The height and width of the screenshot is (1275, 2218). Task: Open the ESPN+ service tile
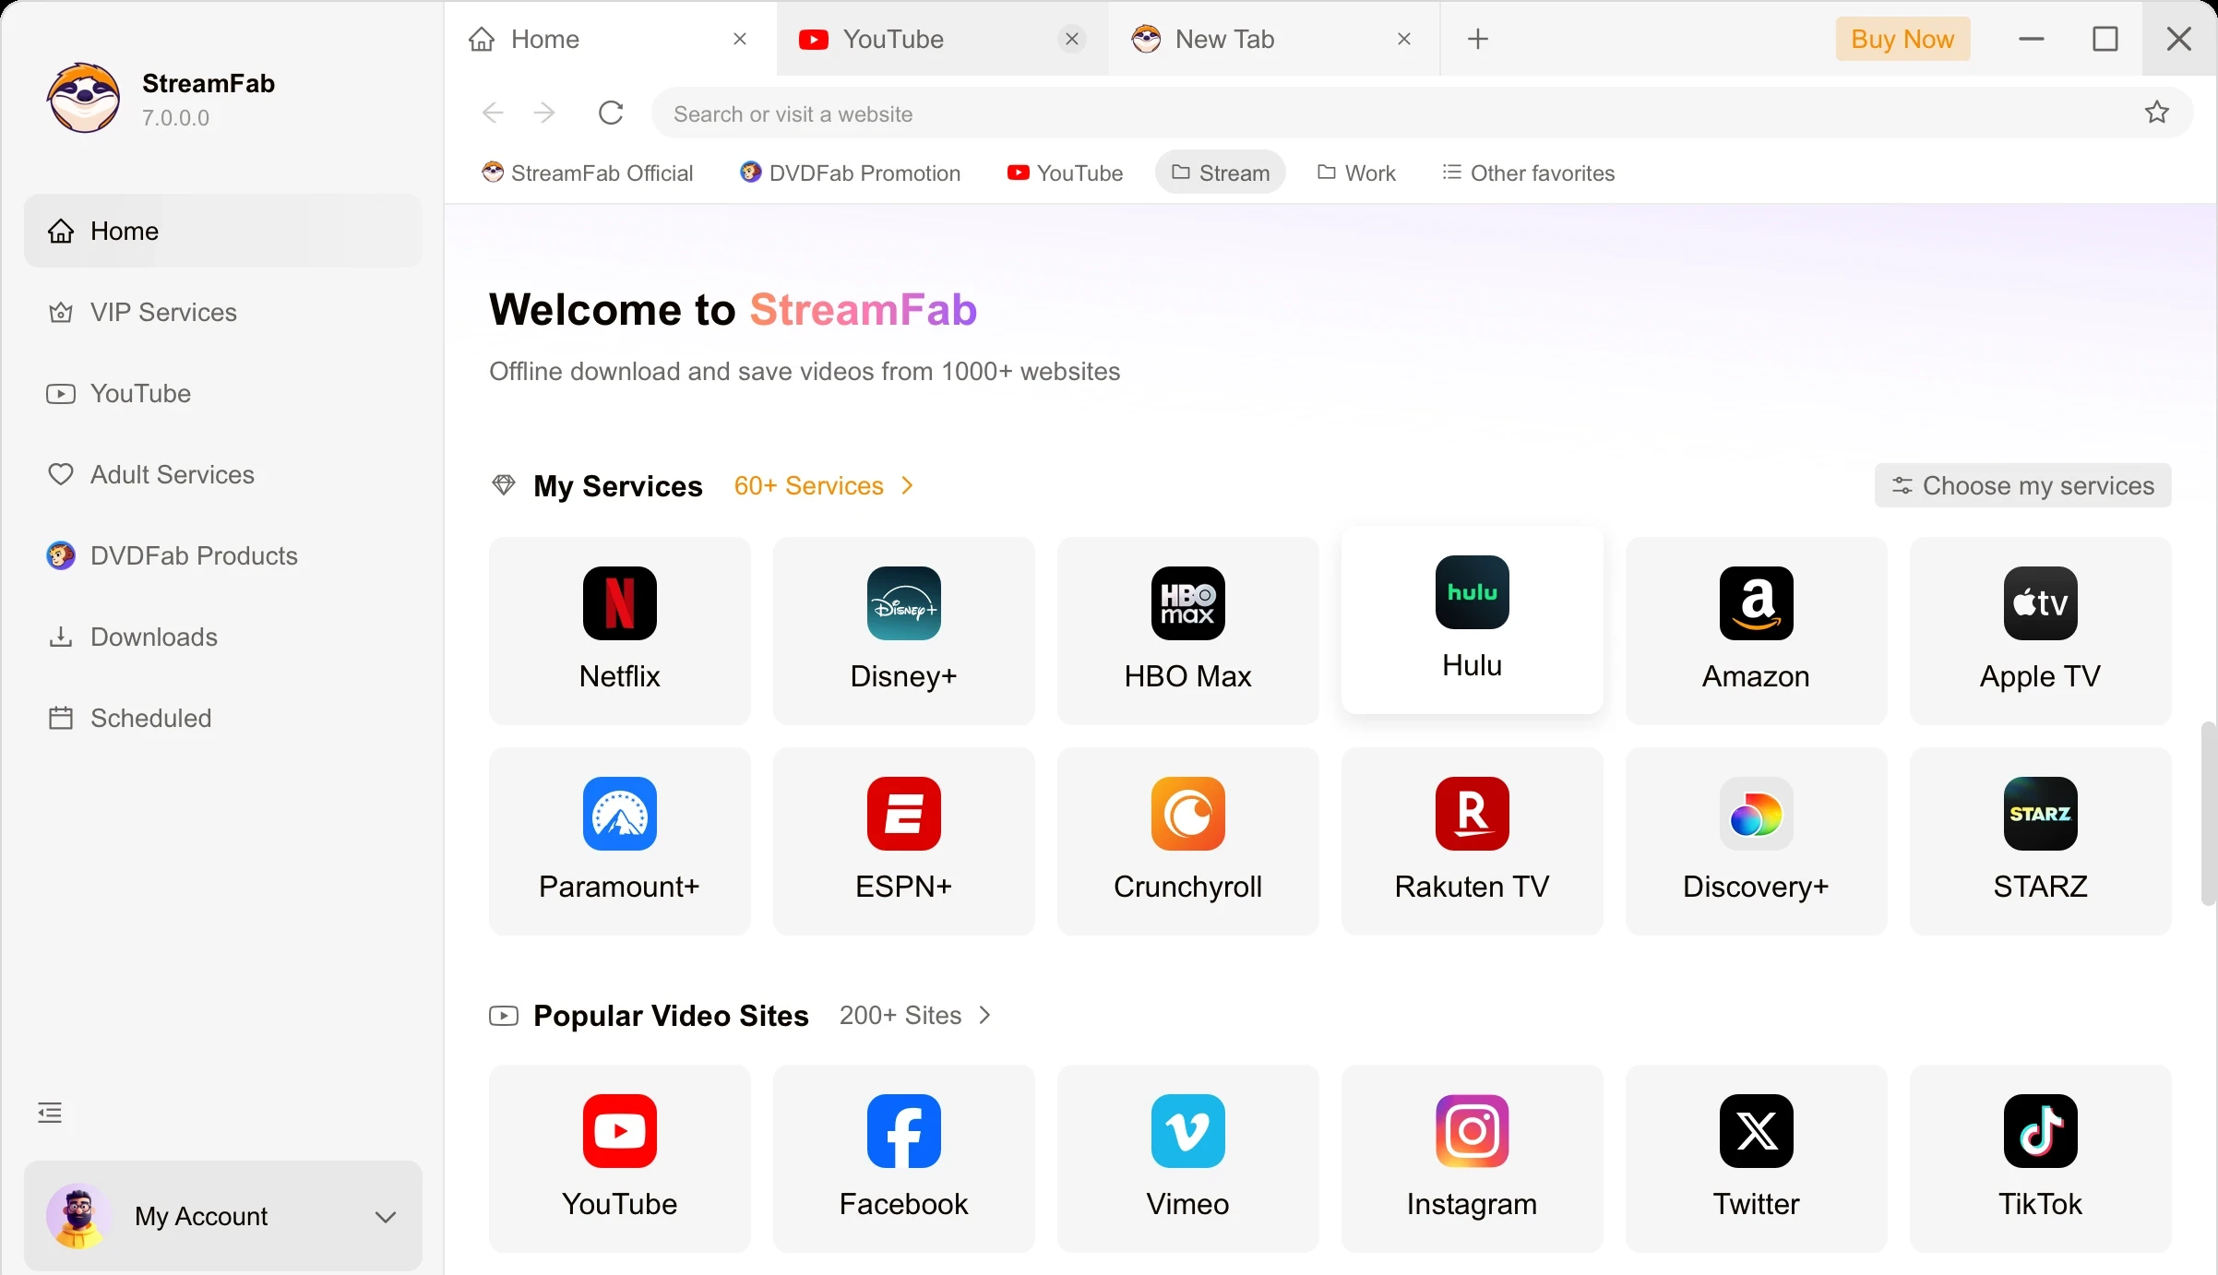tap(904, 841)
